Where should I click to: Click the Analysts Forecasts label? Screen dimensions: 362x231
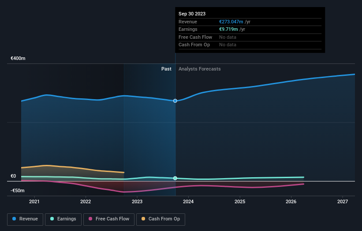[199, 69]
